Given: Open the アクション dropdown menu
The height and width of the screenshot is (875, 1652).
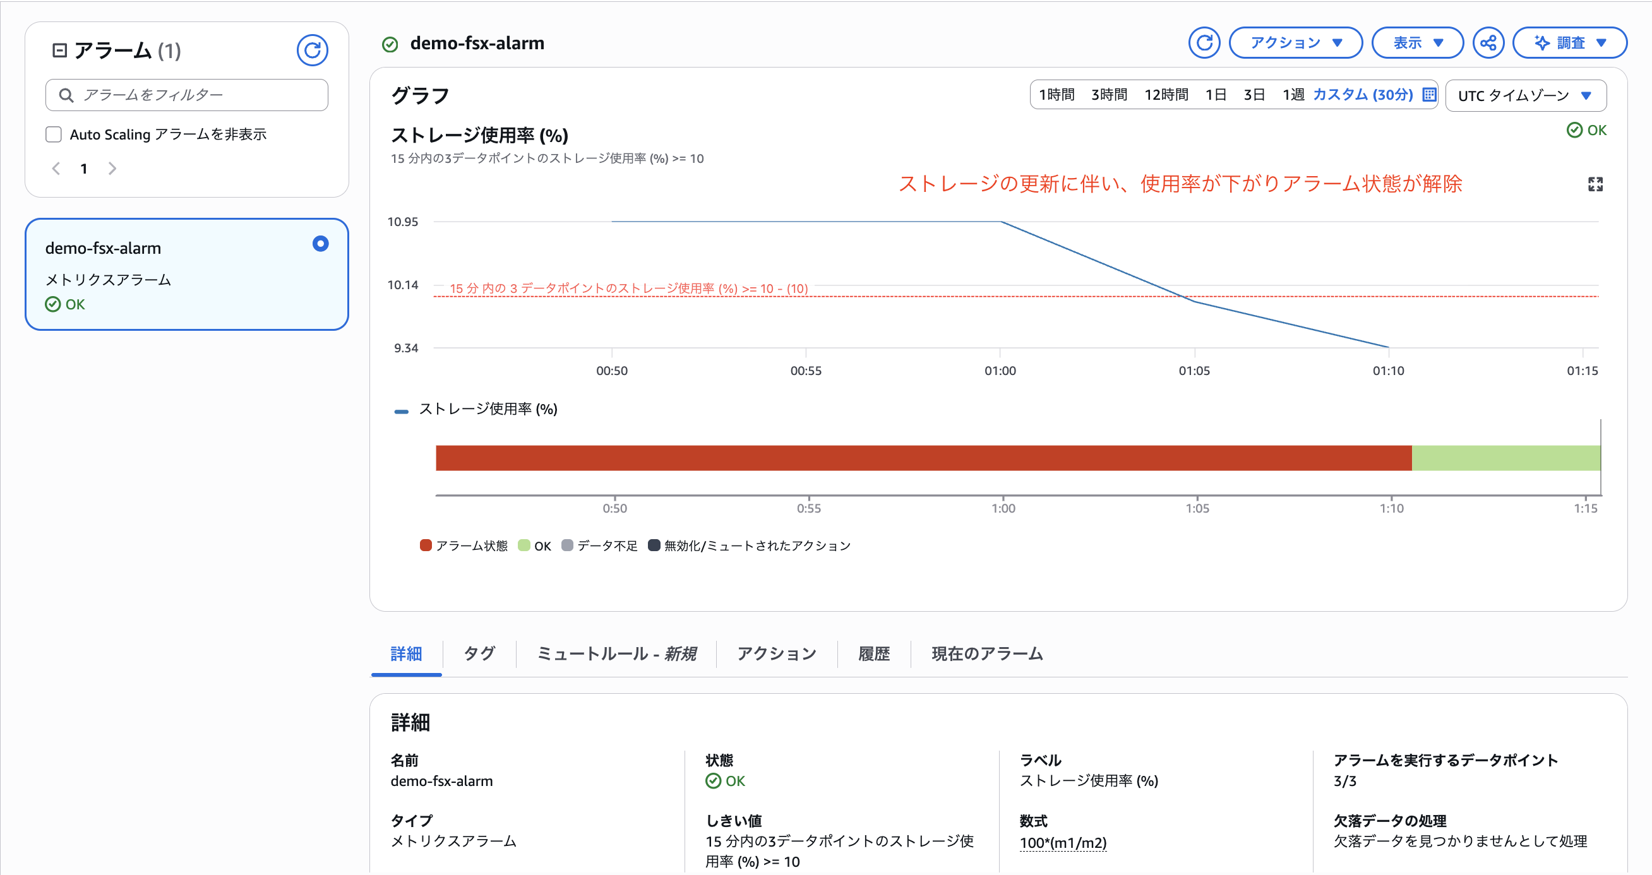Looking at the screenshot, I should (x=1295, y=43).
